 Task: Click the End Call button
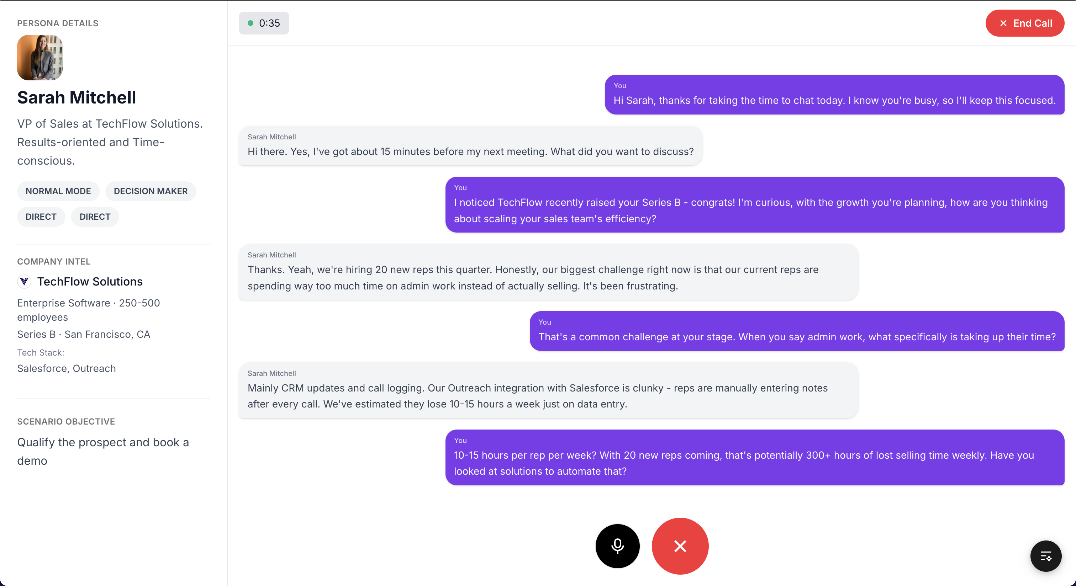click(1025, 23)
